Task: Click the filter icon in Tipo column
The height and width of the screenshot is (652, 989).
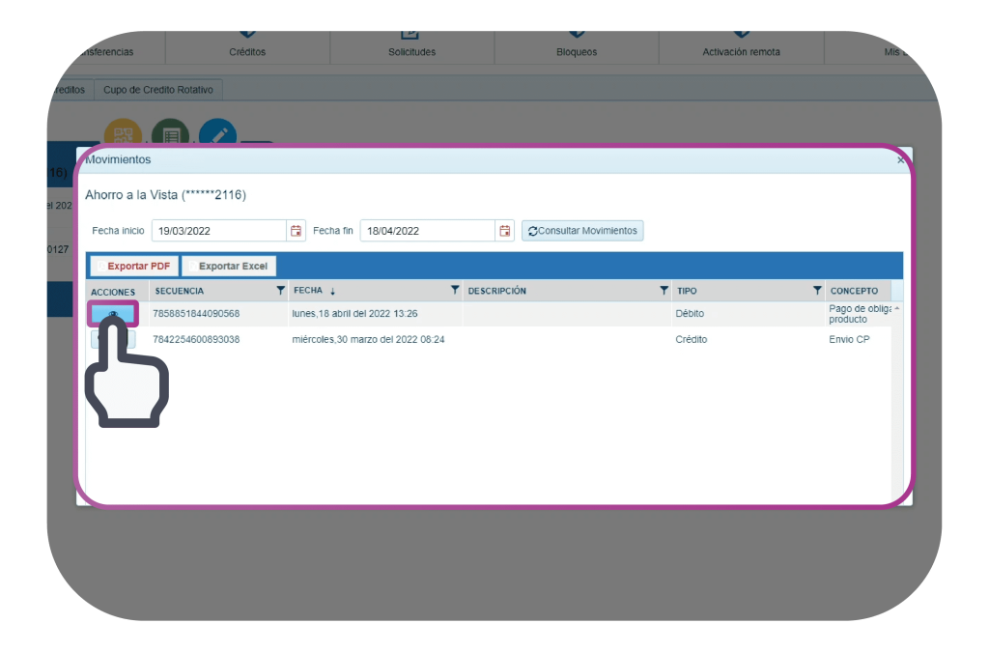Action: pos(817,291)
